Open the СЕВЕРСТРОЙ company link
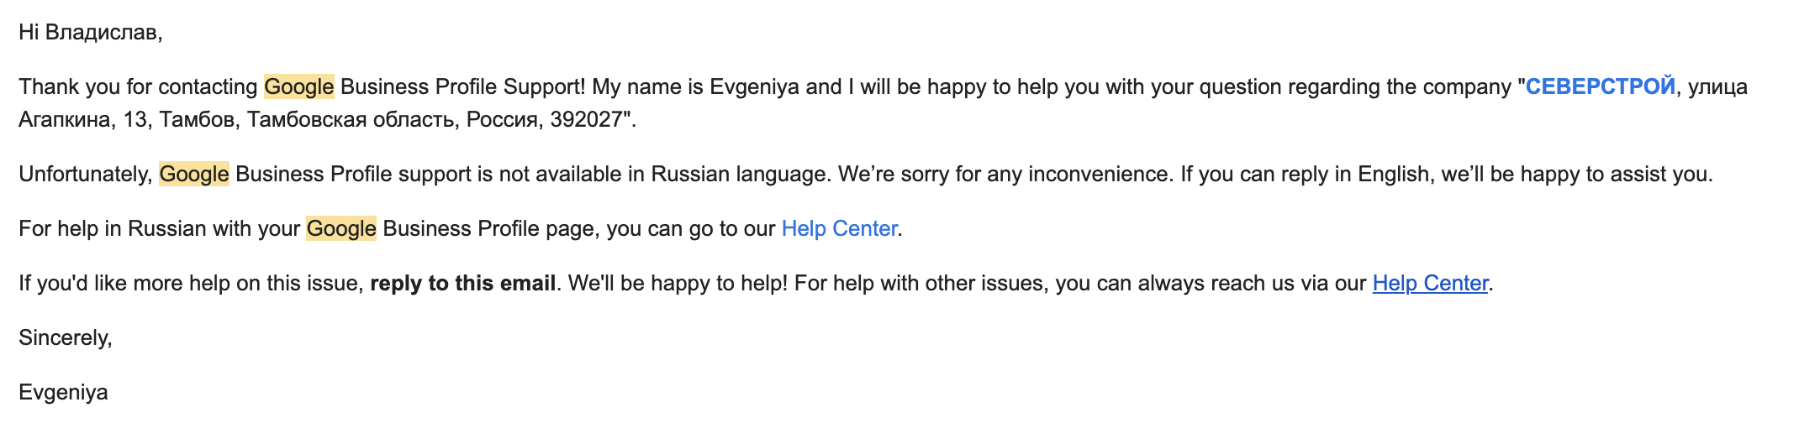 pyautogui.click(x=1601, y=87)
